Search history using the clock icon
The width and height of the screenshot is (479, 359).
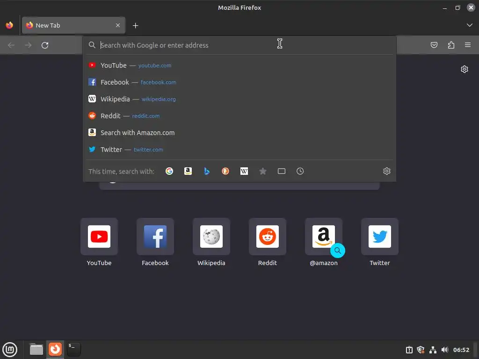[x=300, y=171]
